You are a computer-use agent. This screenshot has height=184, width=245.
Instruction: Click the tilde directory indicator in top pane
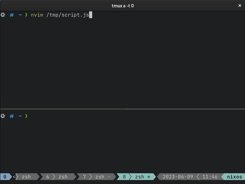point(20,15)
